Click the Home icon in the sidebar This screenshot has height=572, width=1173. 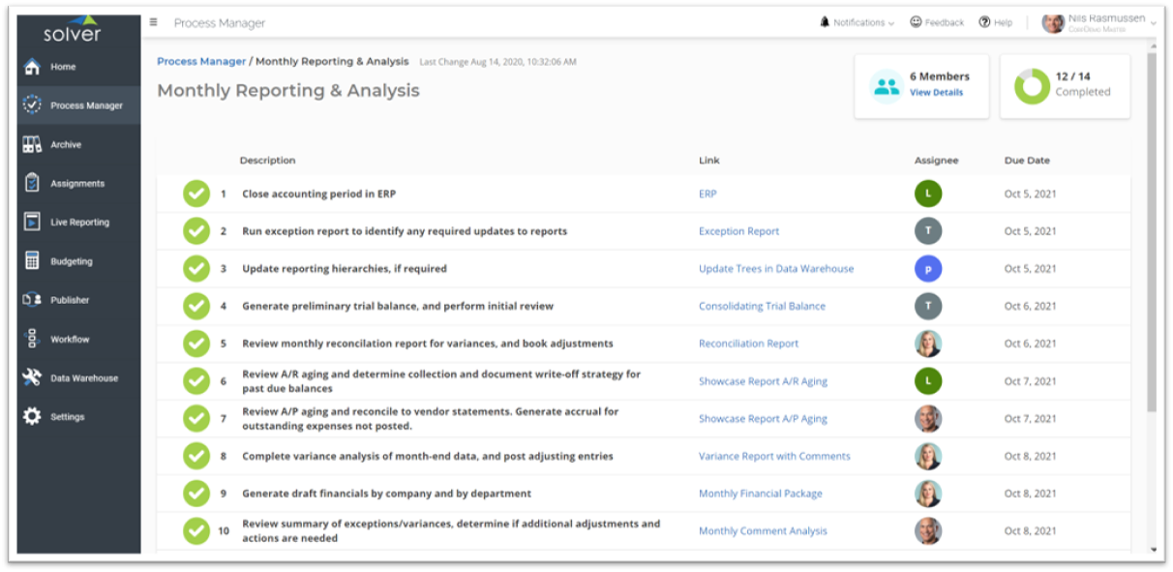coord(32,67)
